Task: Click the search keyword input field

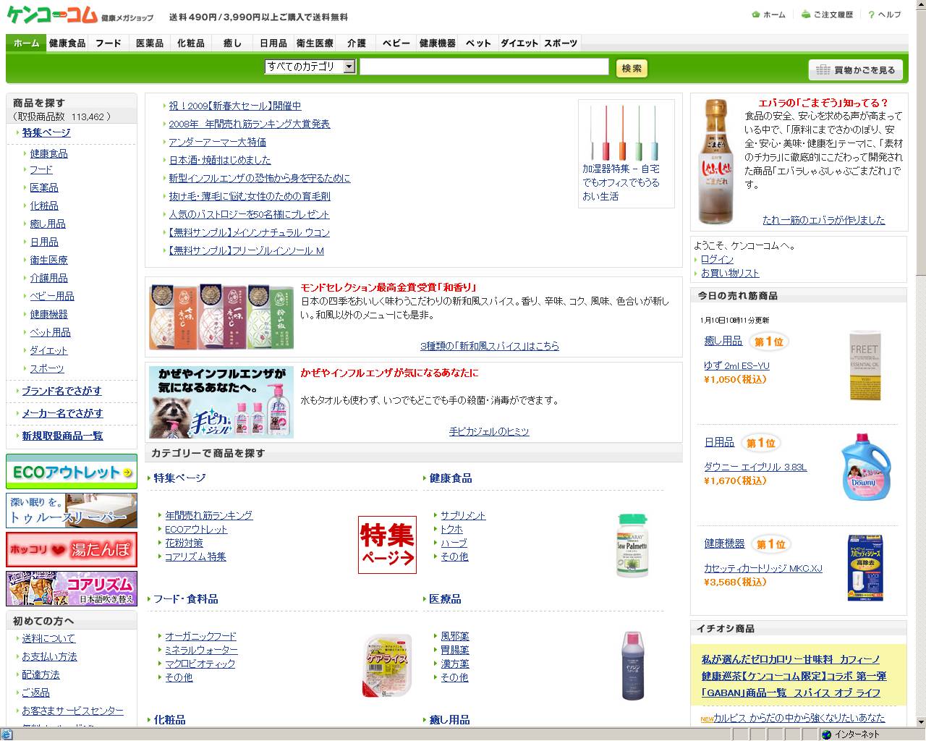Action: (x=484, y=67)
